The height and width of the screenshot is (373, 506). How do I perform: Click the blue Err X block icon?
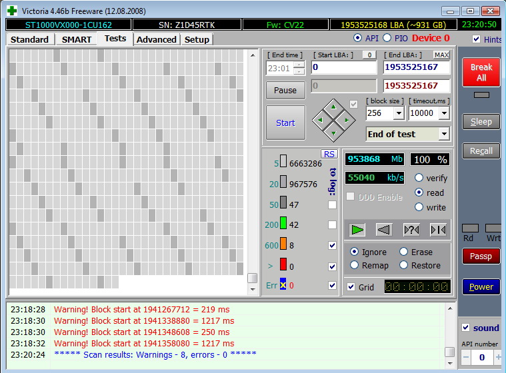point(283,284)
